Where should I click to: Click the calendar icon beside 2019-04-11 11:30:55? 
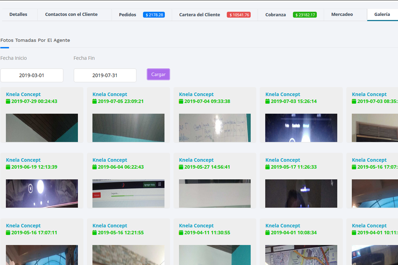[x=181, y=232]
